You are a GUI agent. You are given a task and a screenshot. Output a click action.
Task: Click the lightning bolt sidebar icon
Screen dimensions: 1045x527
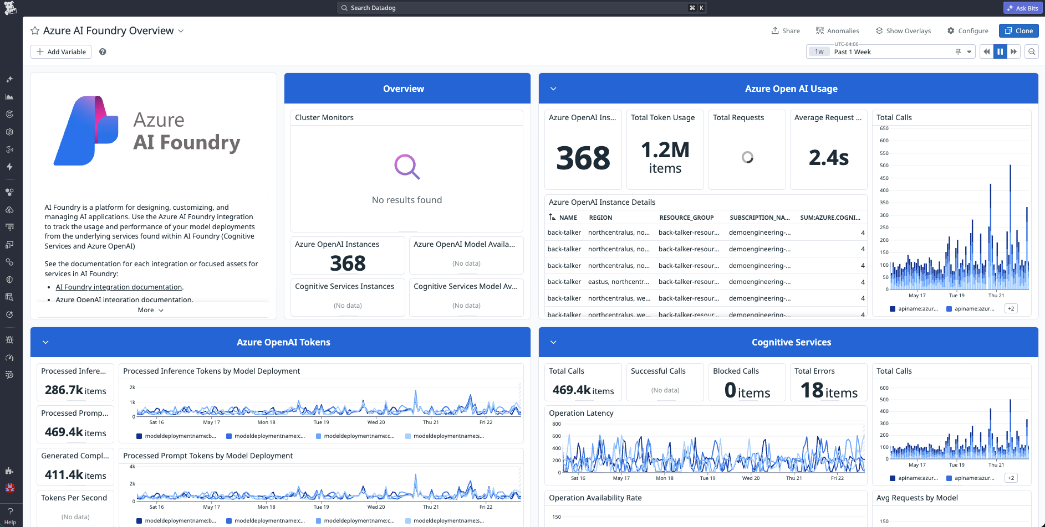pyautogui.click(x=9, y=167)
